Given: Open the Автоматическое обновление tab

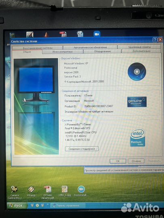Looking at the screenshot, I should tap(90, 47).
